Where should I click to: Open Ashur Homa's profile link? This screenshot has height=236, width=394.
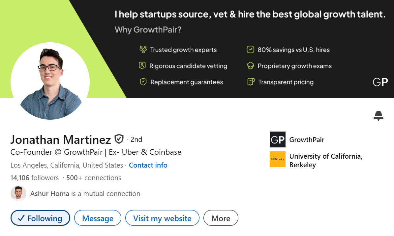click(49, 193)
